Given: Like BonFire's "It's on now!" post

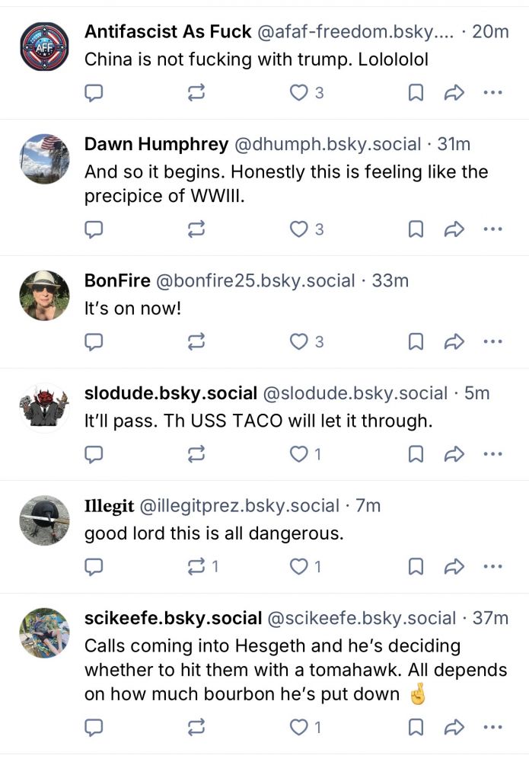Looking at the screenshot, I should [306, 341].
